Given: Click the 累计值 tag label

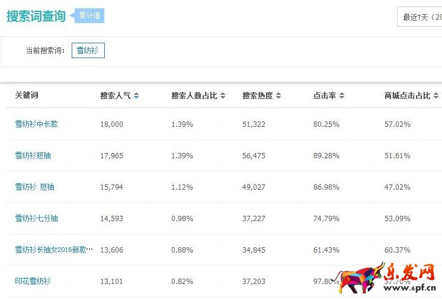Looking at the screenshot, I should click(89, 16).
